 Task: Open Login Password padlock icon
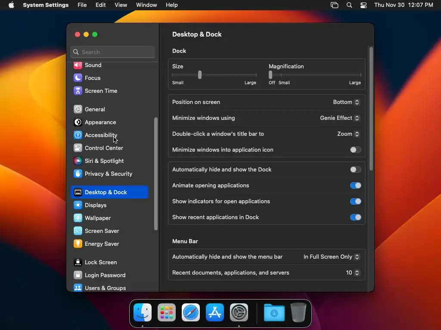click(x=78, y=275)
